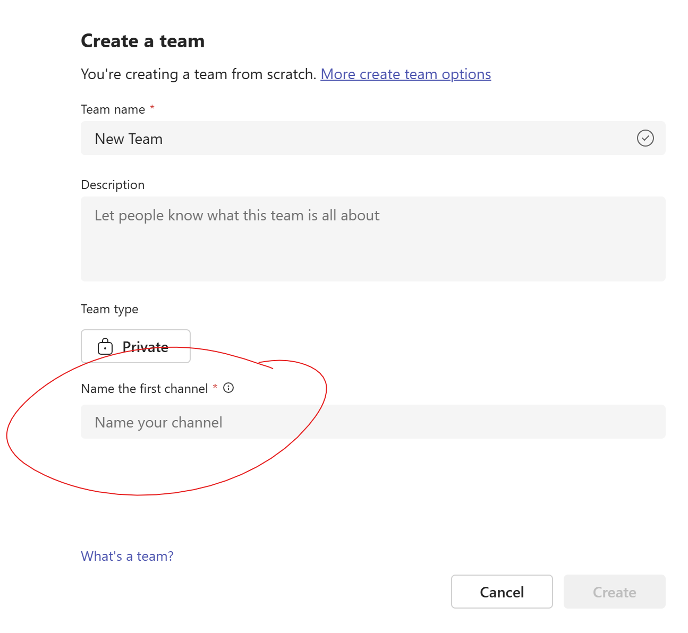Click the "You're creating a team from scratch" text
The height and width of the screenshot is (633, 688).
pos(198,74)
